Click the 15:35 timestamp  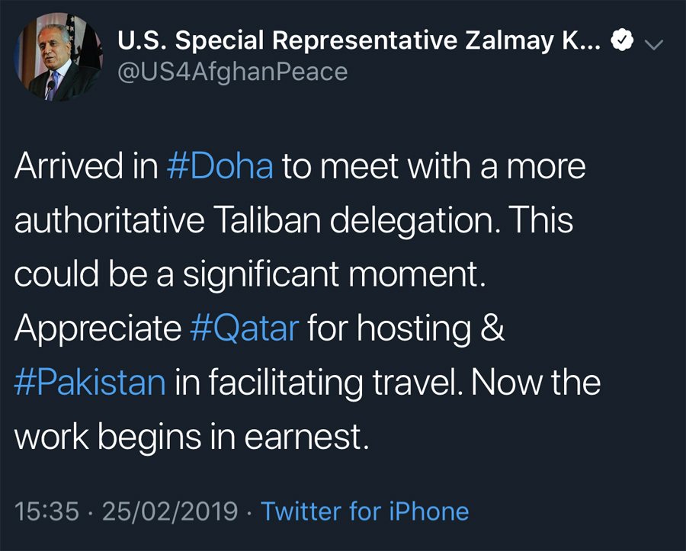pos(46,511)
